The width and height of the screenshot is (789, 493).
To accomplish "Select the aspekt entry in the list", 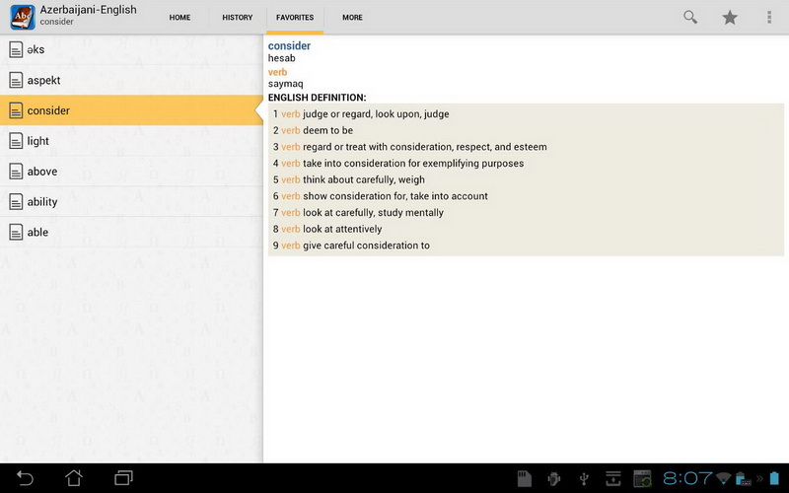I will [x=131, y=80].
